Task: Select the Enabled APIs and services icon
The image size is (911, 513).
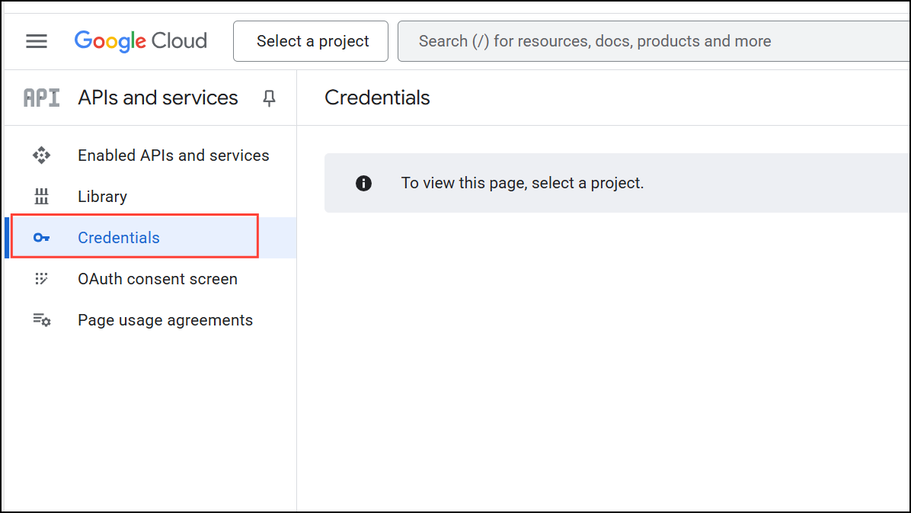Action: [x=41, y=155]
